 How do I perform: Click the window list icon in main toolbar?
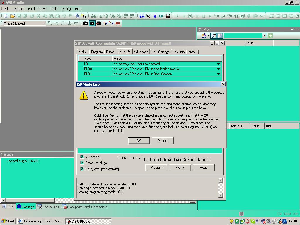pyautogui.click(x=77, y=16)
